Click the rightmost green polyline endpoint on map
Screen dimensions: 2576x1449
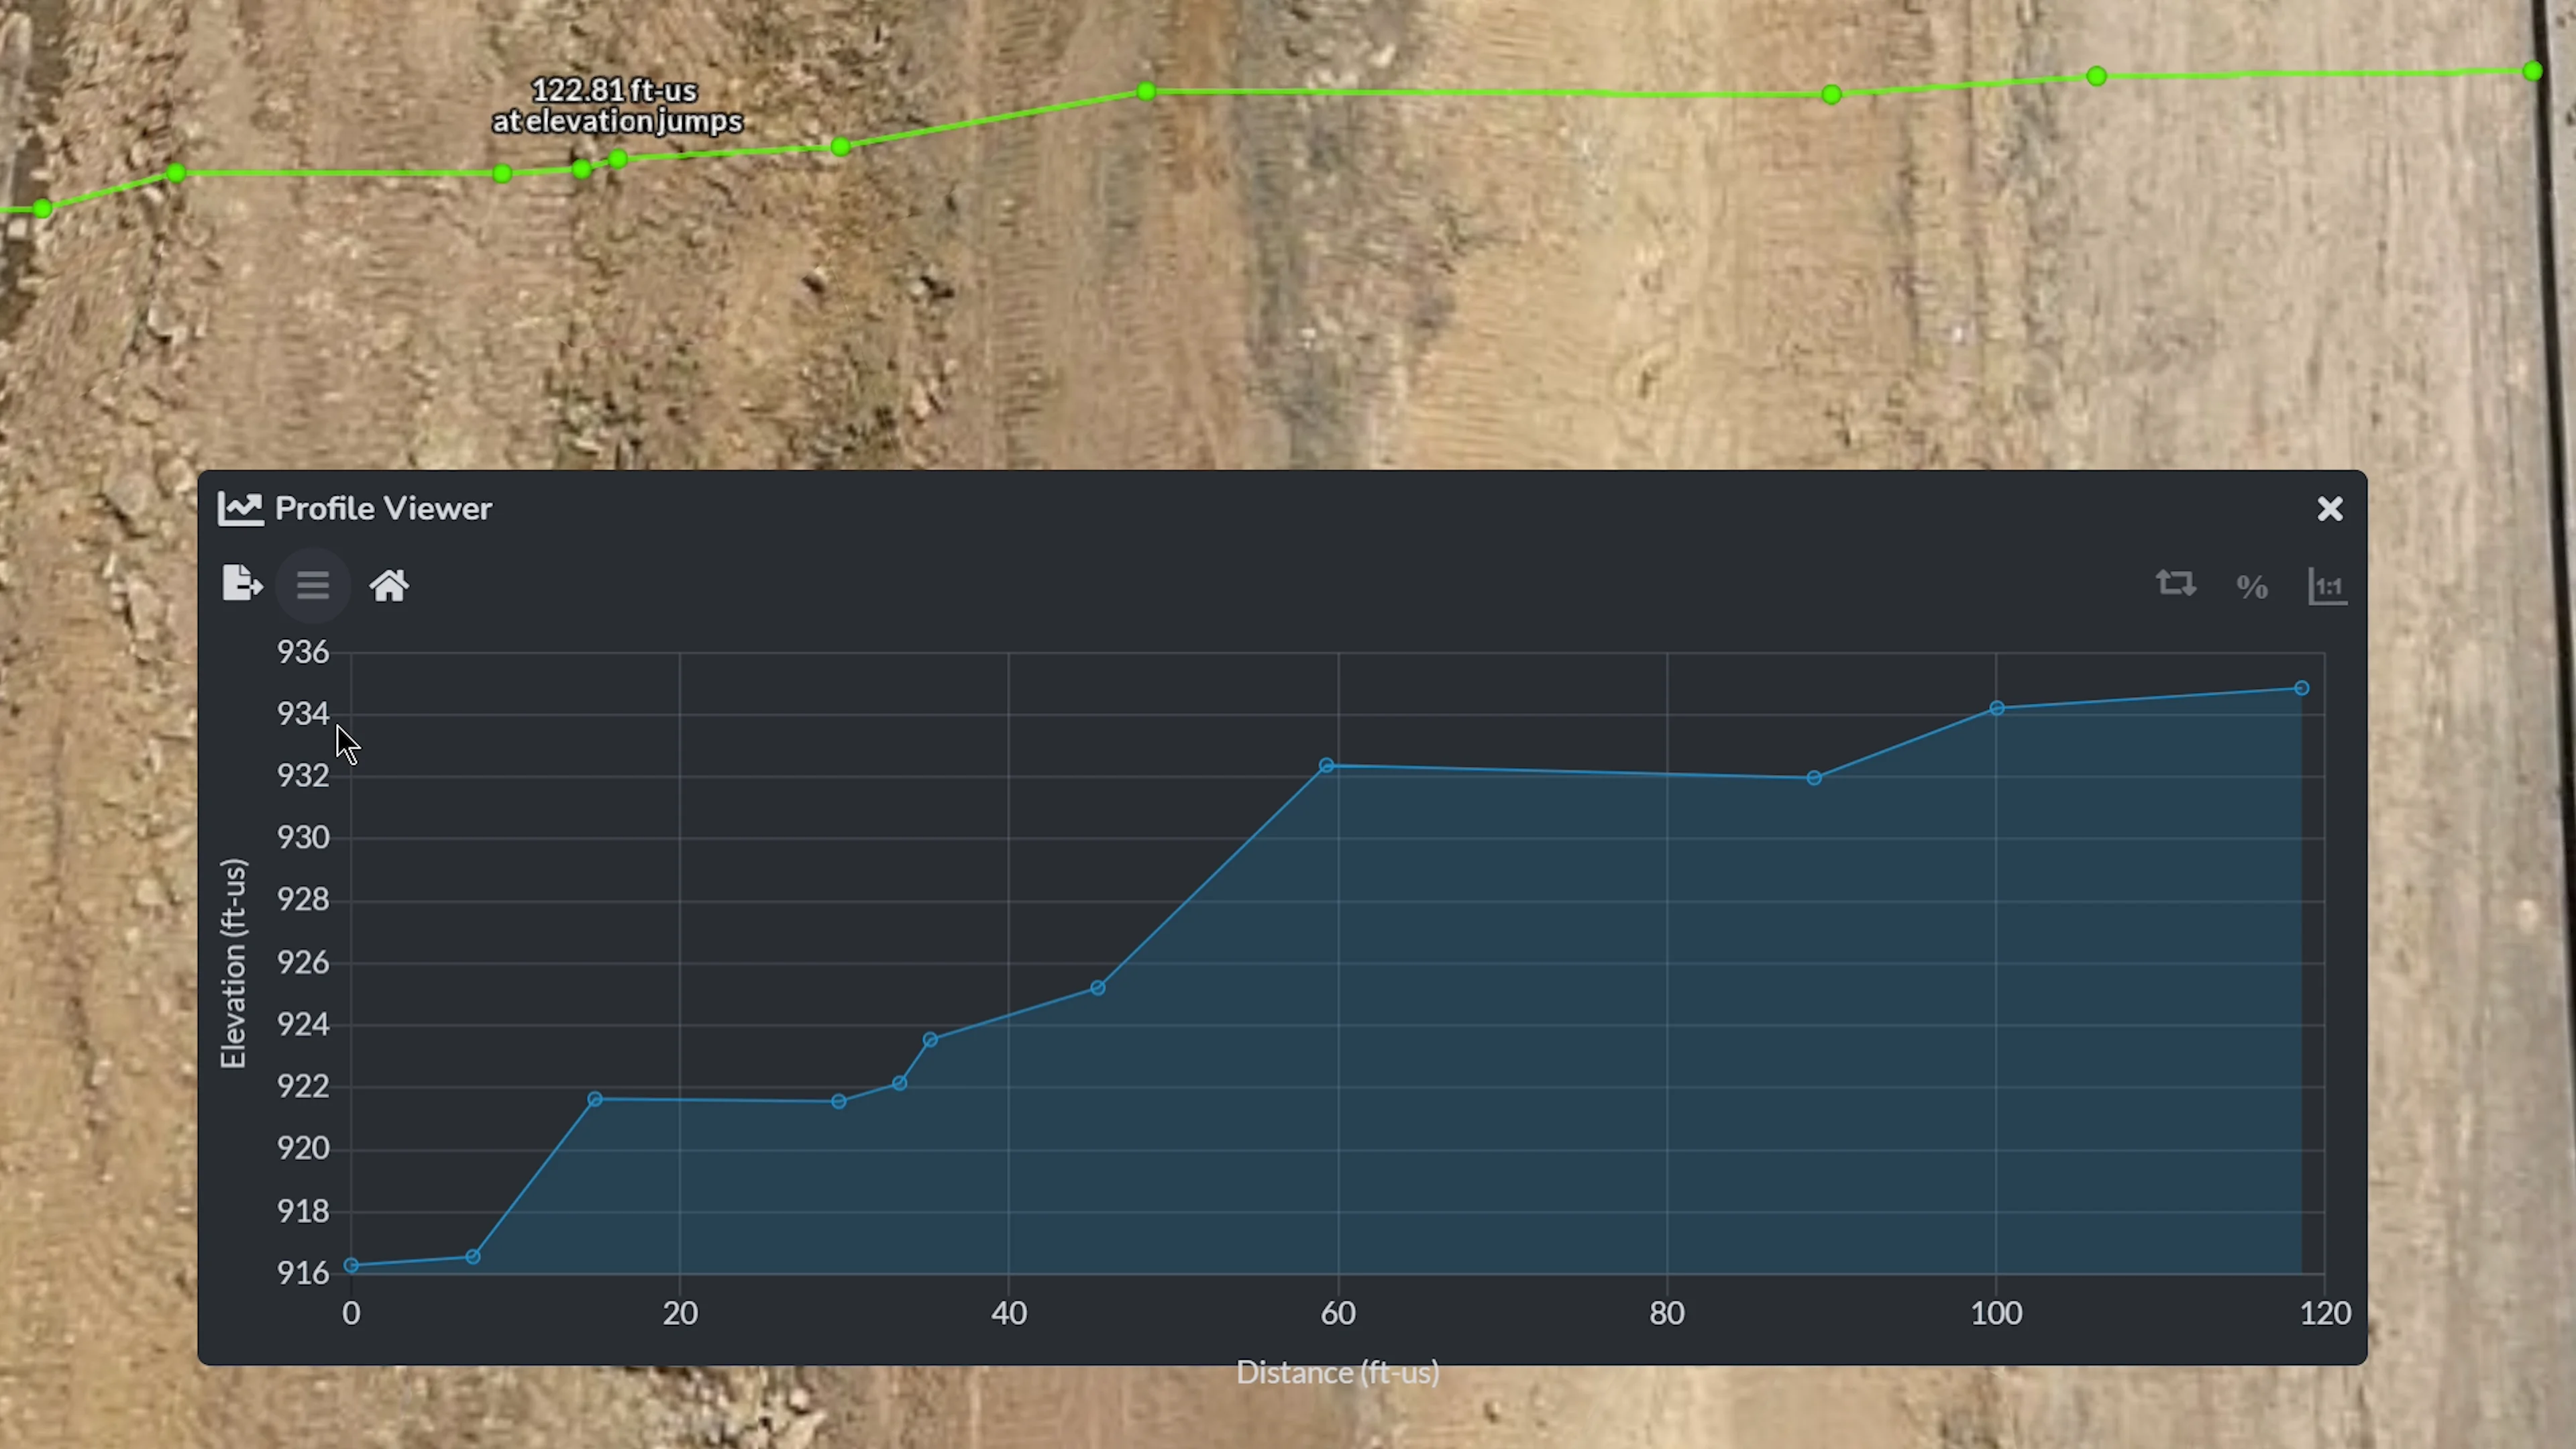click(x=2534, y=71)
